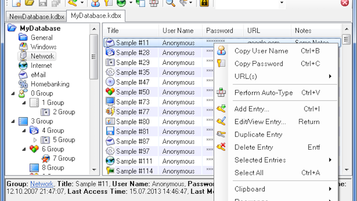Click the floppy icon of Sample #81
This screenshot has width=357, height=201.
[110, 131]
